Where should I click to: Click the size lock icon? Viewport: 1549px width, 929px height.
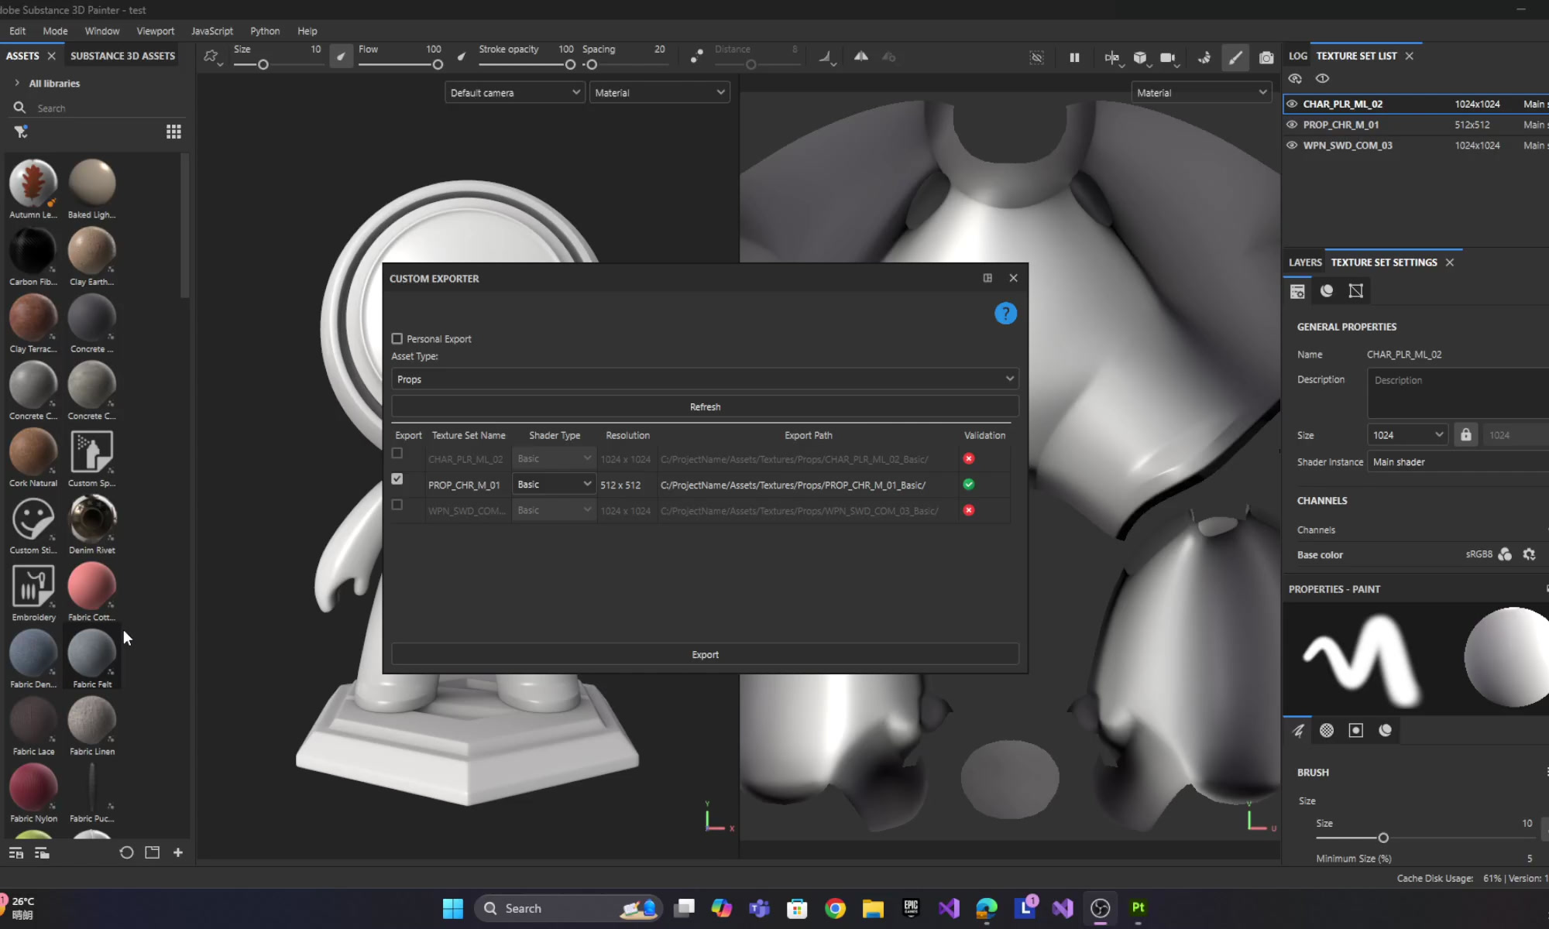click(1465, 435)
